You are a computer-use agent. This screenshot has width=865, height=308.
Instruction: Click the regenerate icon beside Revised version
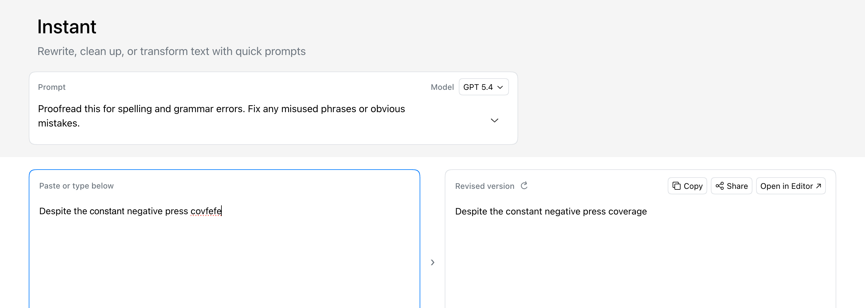click(x=524, y=185)
